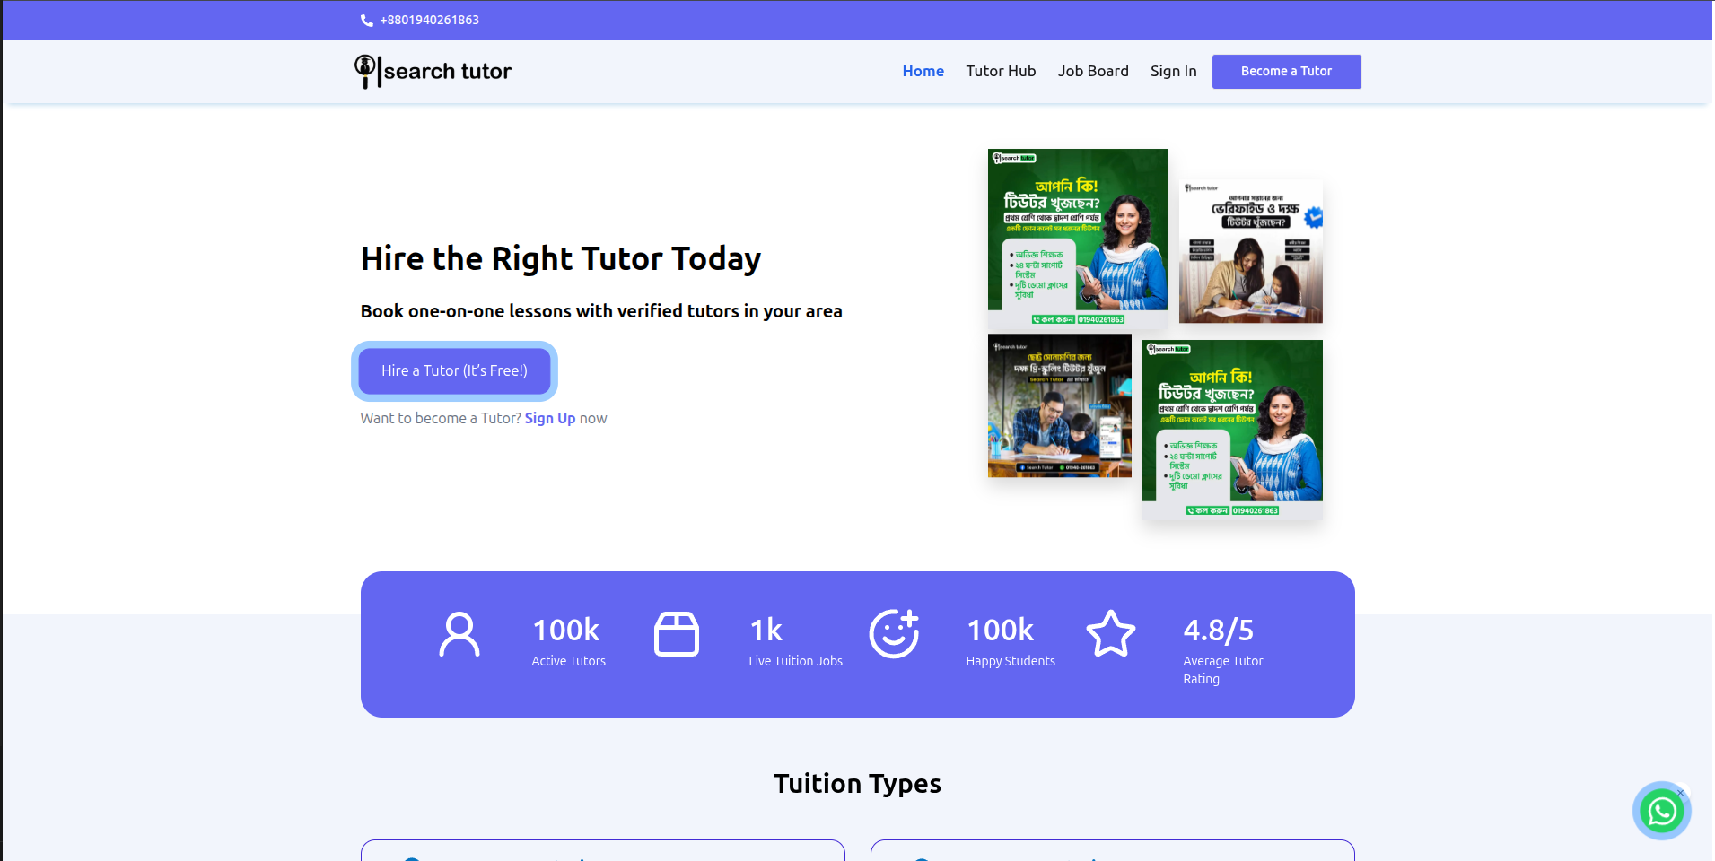Click the Active Tutors person icon
This screenshot has width=1715, height=861.
point(460,633)
